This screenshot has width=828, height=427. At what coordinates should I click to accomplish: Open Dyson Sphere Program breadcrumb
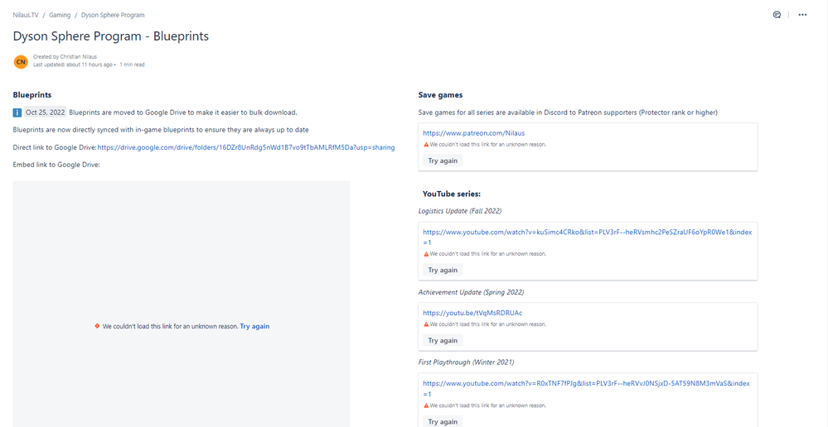click(113, 15)
